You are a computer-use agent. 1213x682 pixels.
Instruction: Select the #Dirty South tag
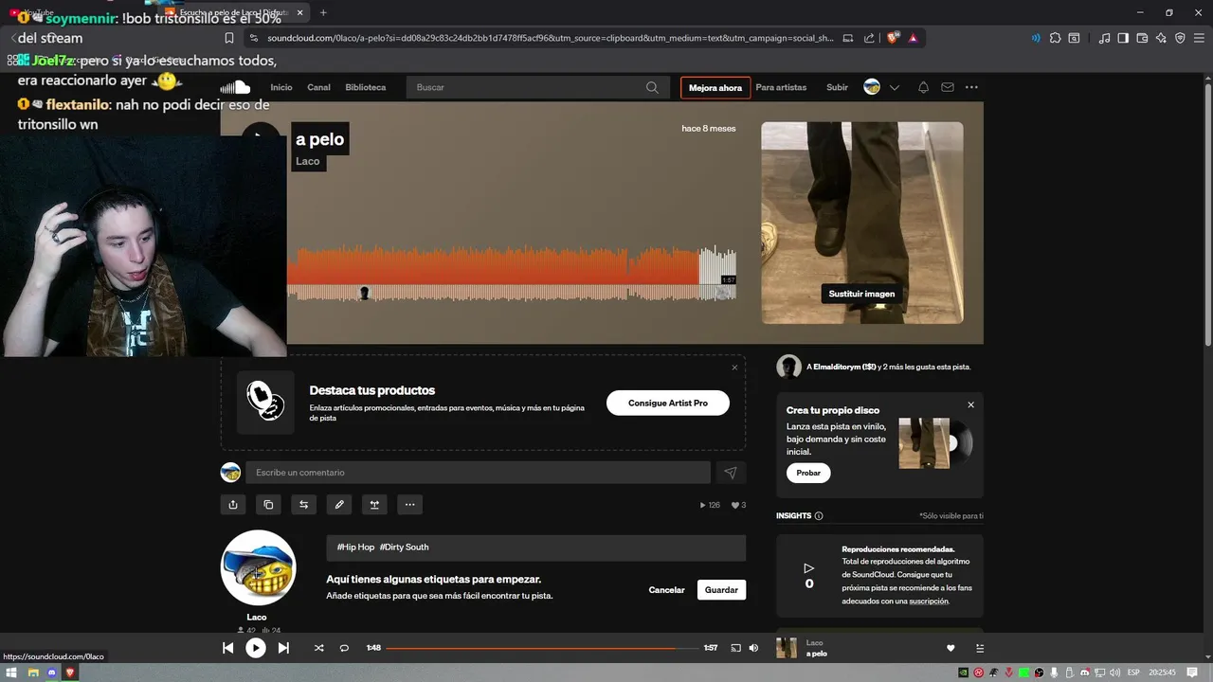tap(404, 547)
